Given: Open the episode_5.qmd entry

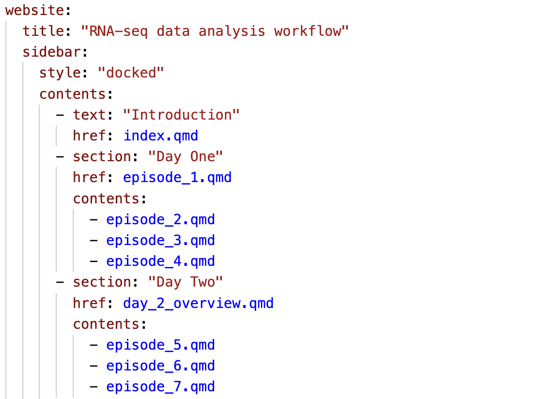Looking at the screenshot, I should pos(160,345).
